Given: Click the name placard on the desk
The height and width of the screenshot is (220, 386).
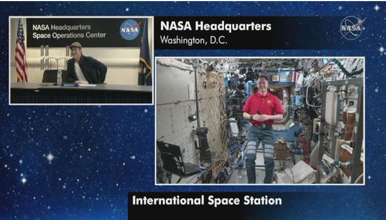Looking at the screenshot, I should click(69, 85).
